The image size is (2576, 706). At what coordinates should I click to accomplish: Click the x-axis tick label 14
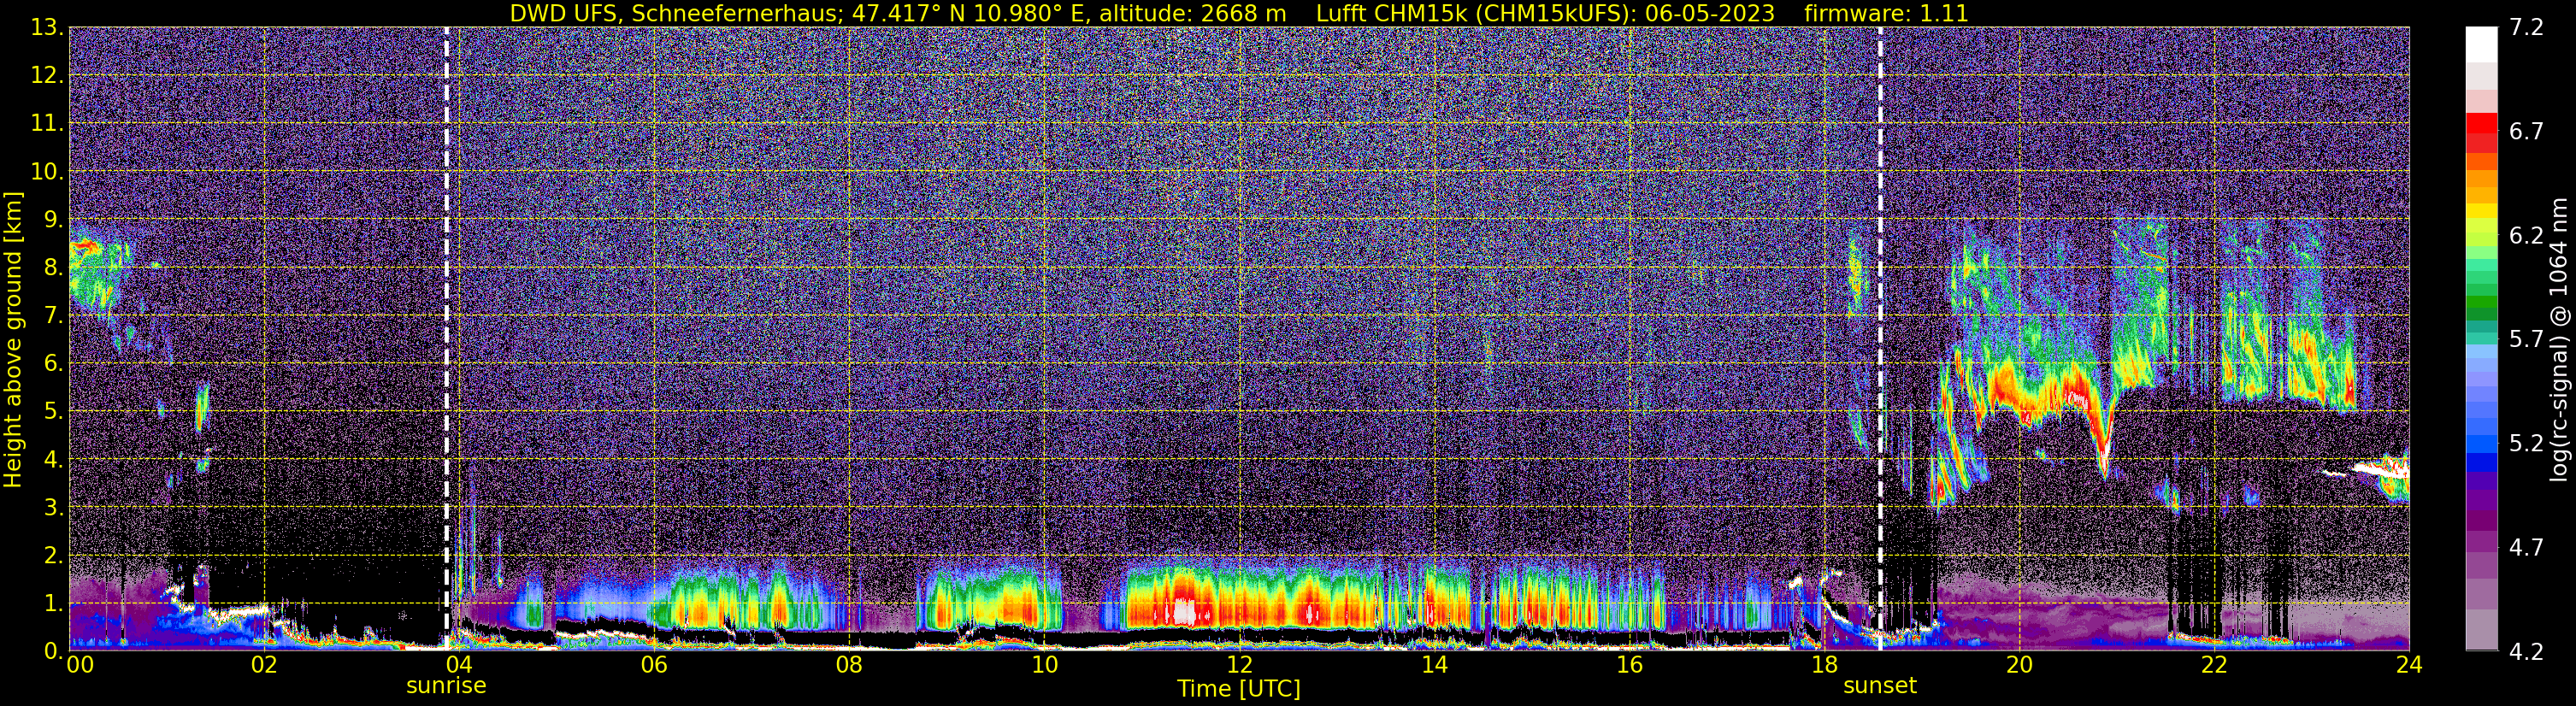1434,665
